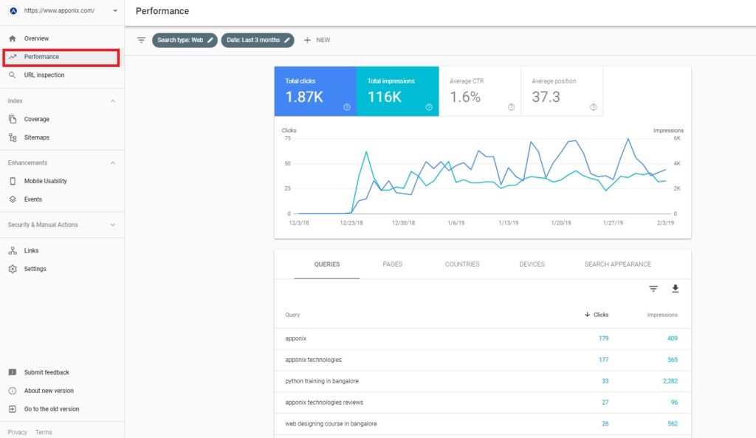Click the Impressions column header
The height and width of the screenshot is (438, 756).
662,315
